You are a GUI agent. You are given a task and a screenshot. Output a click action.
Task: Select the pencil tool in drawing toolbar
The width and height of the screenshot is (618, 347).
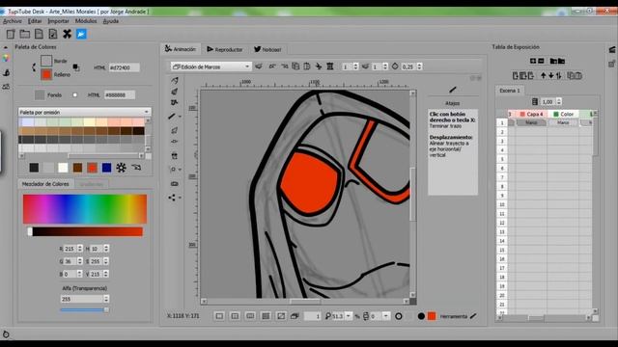click(x=174, y=81)
